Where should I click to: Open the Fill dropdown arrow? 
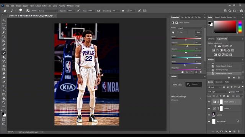[242, 96]
